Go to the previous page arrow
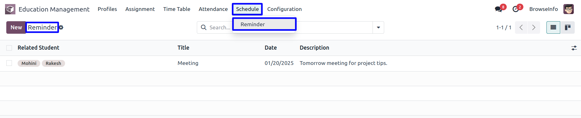The image size is (581, 118). (x=521, y=27)
